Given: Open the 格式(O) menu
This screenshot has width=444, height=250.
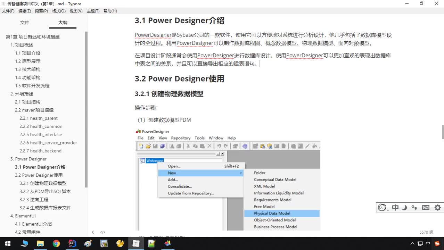Looking at the screenshot, I should 59,11.
